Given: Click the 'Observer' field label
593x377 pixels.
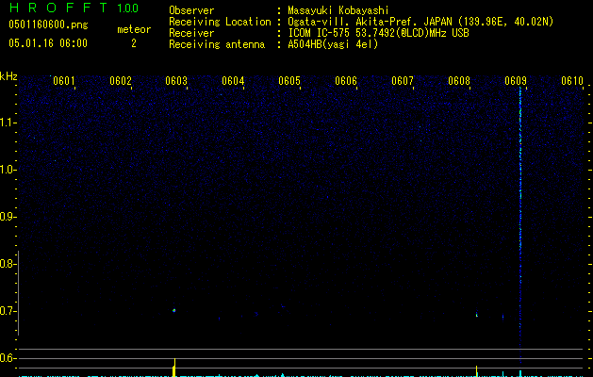Looking at the screenshot, I should (x=191, y=10).
